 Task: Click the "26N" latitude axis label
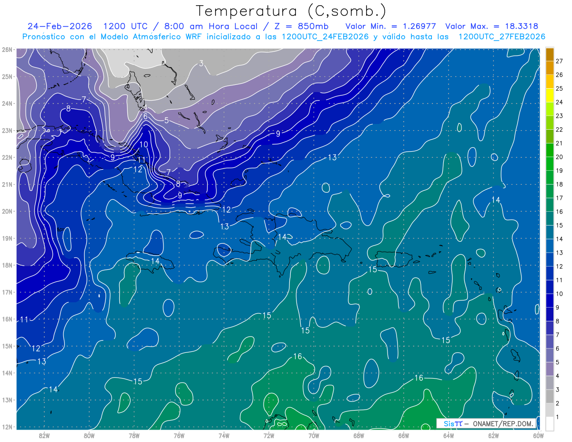[x=7, y=50]
